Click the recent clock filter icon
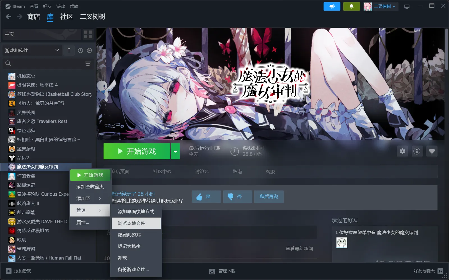449x280 pixels. [x=80, y=50]
